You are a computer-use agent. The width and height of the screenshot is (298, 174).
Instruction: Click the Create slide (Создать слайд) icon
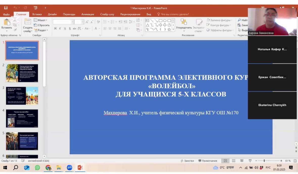click(28, 22)
